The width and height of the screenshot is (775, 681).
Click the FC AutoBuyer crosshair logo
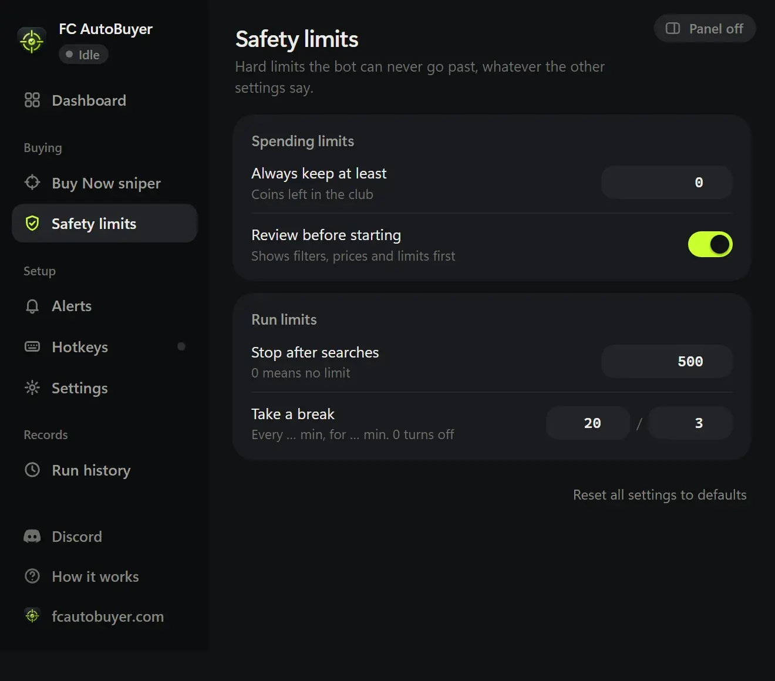tap(32, 41)
